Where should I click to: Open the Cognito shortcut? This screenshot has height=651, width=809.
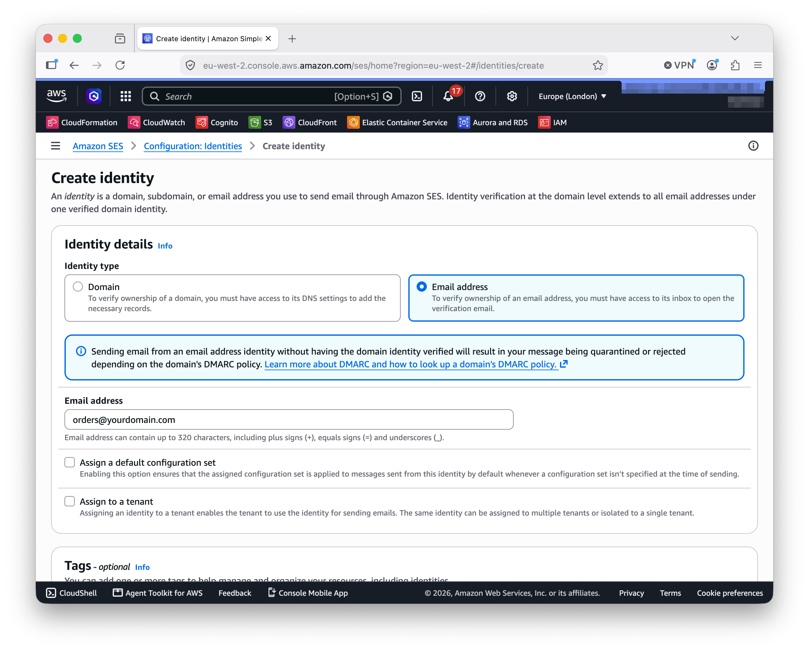(x=217, y=122)
